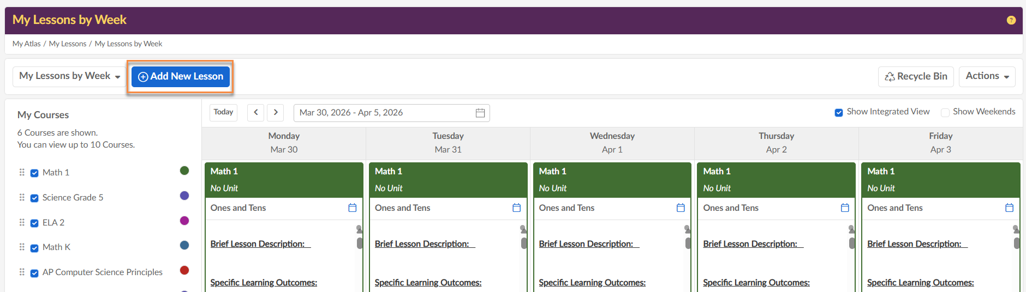Click the Add New Lesson button
1026x292 pixels.
point(181,76)
